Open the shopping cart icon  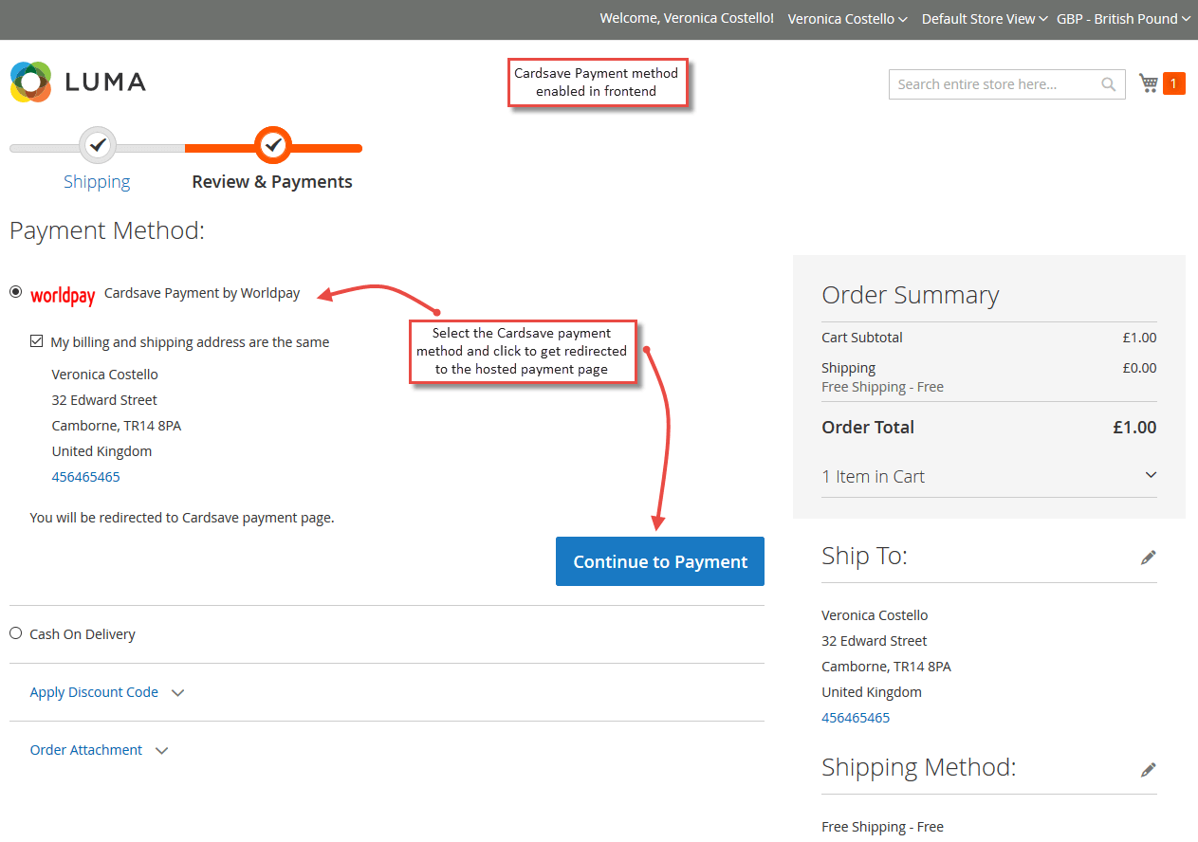(1149, 83)
